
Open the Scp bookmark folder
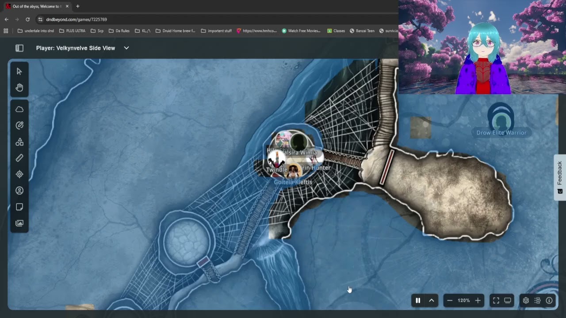[x=97, y=31]
